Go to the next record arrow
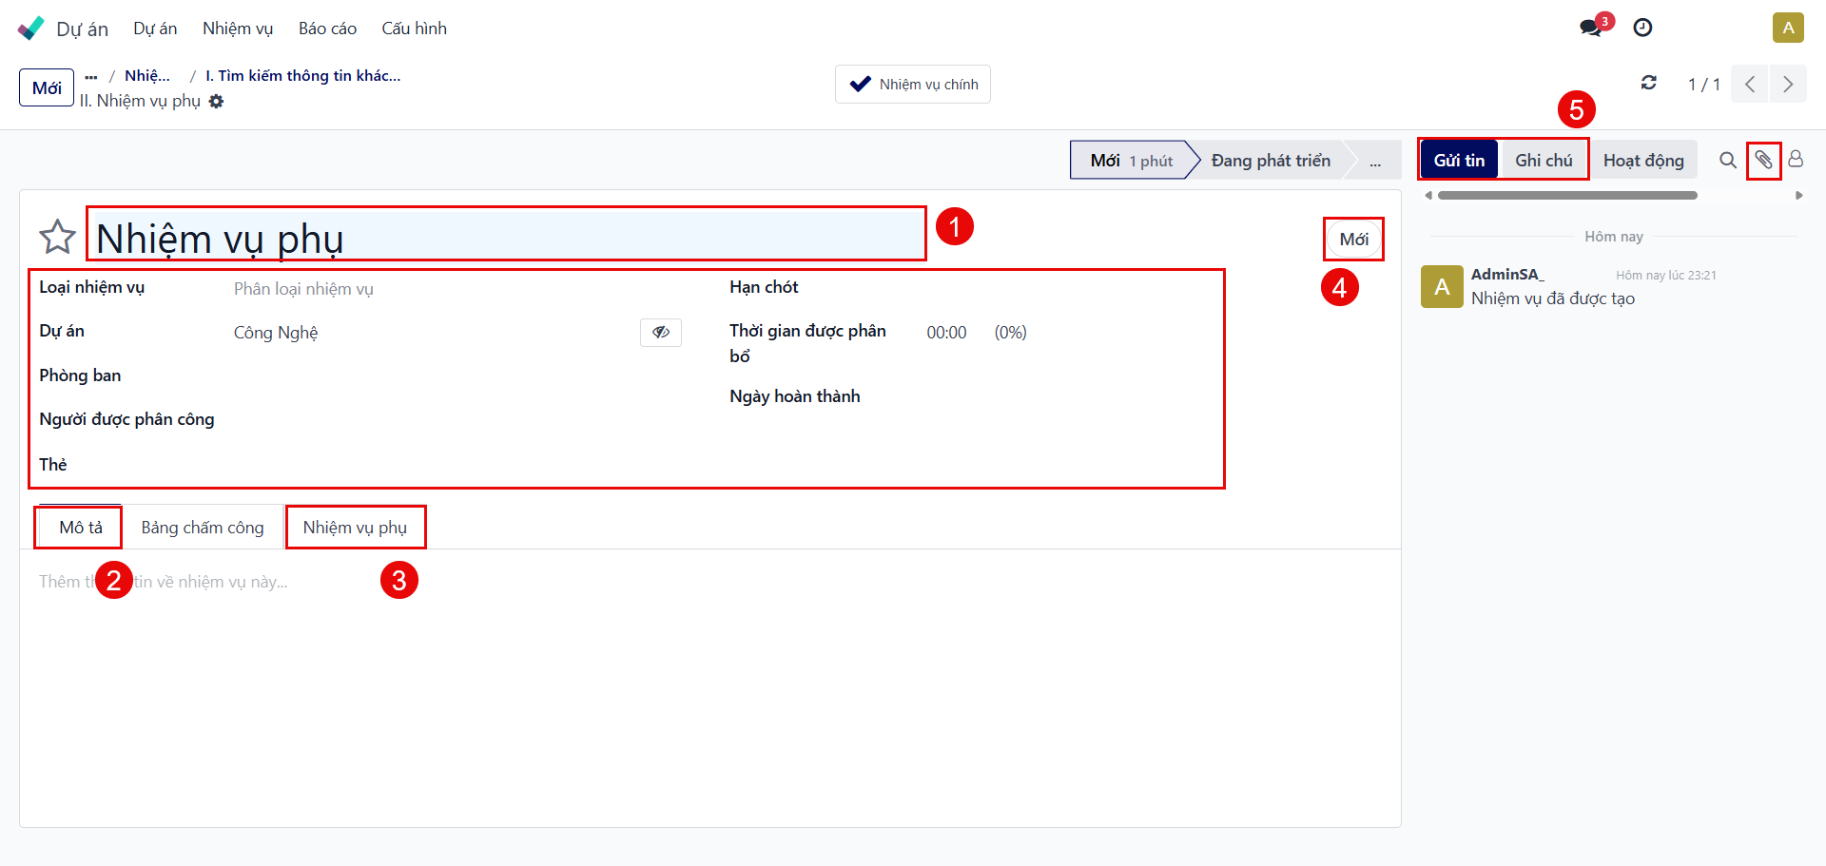Image resolution: width=1826 pixels, height=866 pixels. click(1788, 84)
